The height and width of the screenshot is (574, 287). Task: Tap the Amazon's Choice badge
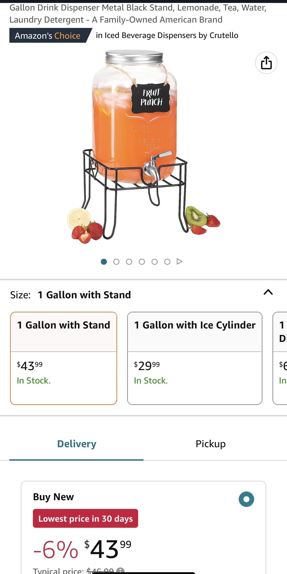pos(48,36)
